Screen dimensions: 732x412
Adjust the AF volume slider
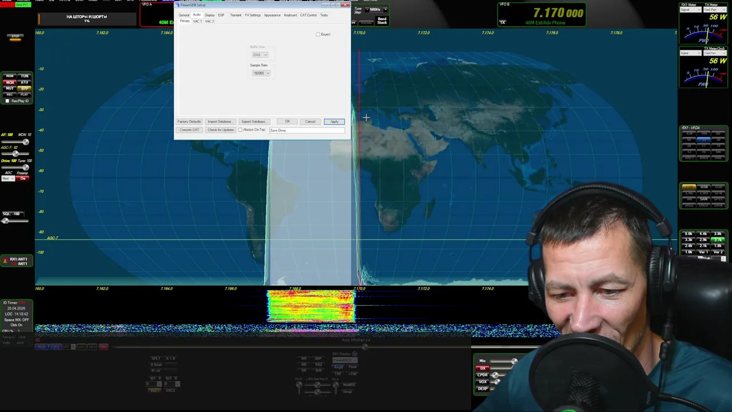pos(15,142)
